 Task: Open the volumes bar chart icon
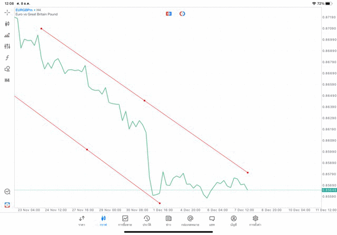[7, 35]
